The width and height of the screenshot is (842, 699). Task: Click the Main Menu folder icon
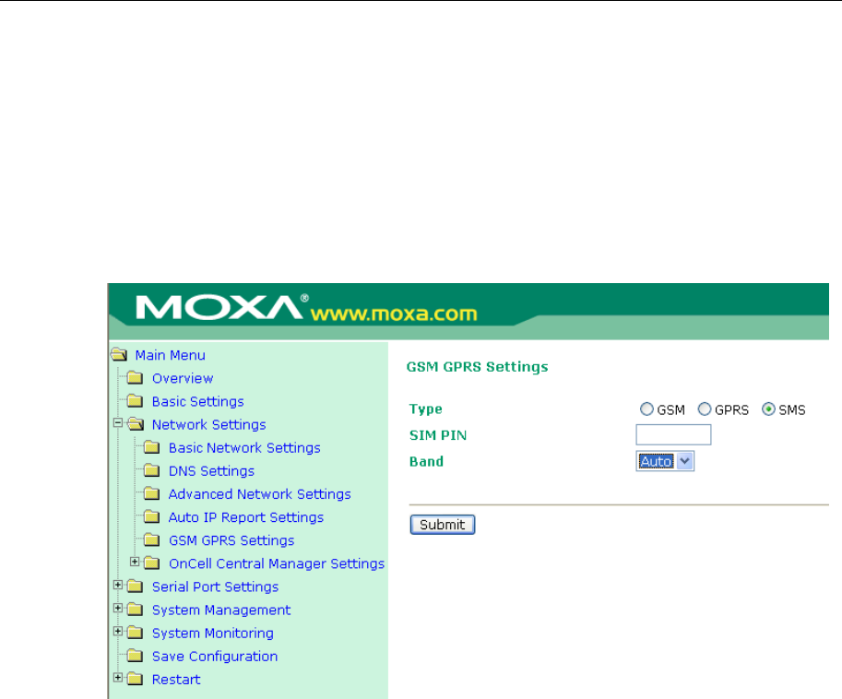(119, 355)
